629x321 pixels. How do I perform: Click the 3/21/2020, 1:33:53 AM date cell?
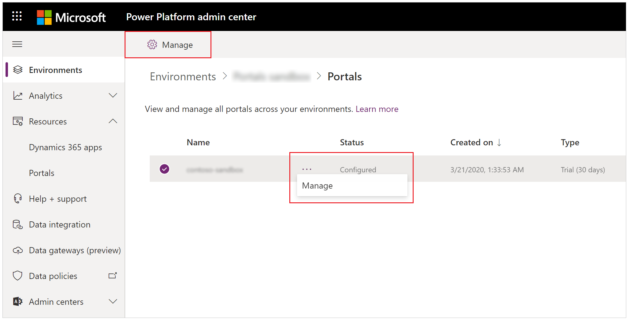click(x=487, y=170)
